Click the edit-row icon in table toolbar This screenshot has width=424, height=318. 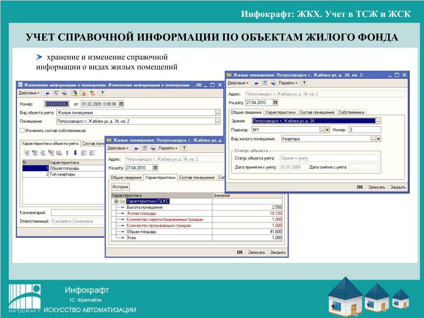[43, 153]
